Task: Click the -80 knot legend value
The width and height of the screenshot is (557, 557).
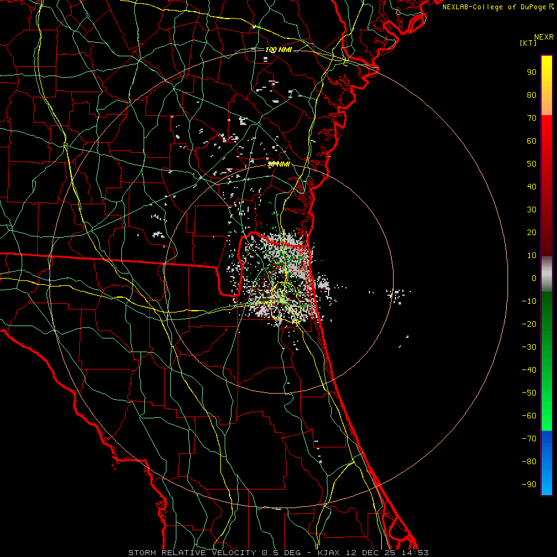Action: [529, 462]
